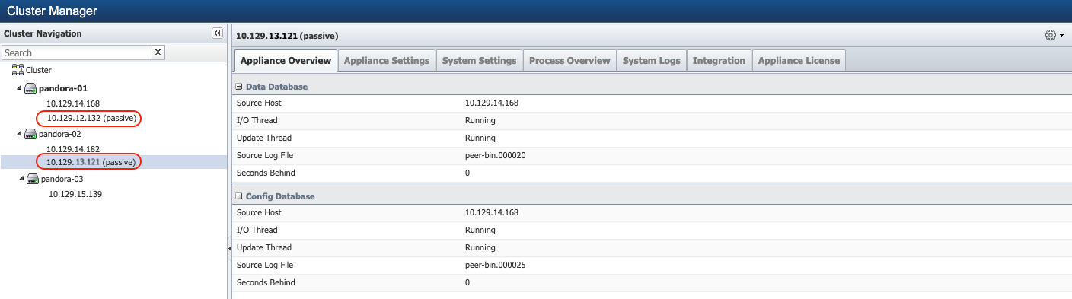The height and width of the screenshot is (299, 1072).
Task: Click the Cluster root icon
Action: (x=18, y=70)
